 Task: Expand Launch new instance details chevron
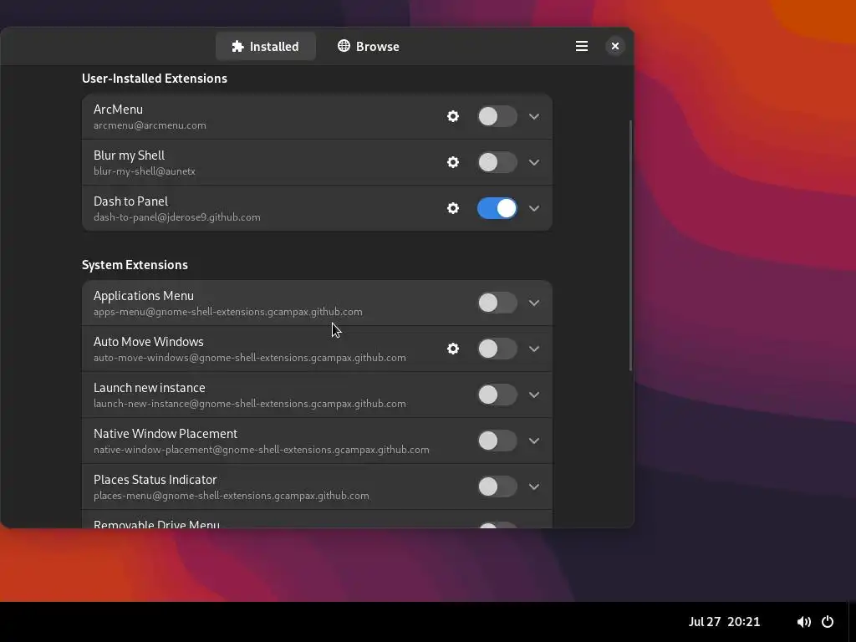534,395
